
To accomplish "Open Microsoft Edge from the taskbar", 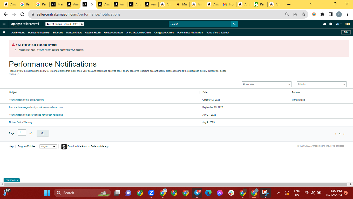I will pyautogui.click(x=208, y=193).
